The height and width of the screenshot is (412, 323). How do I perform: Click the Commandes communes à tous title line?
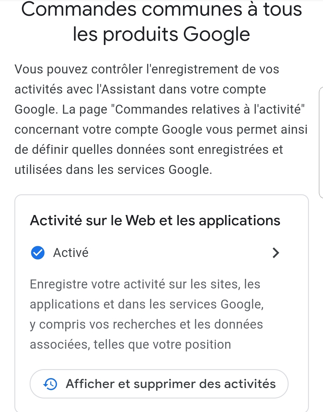coord(162,9)
